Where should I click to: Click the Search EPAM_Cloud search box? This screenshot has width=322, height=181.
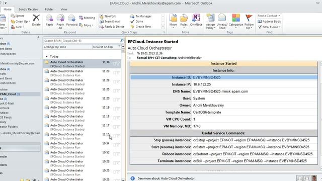82,41
